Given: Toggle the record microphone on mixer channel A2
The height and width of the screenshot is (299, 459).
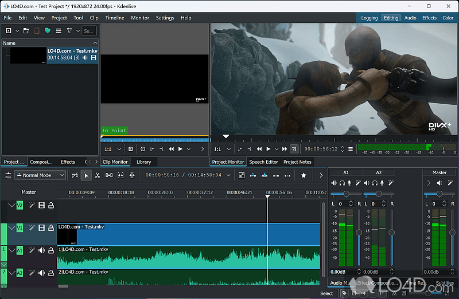Looking at the screenshot, I should (x=382, y=183).
